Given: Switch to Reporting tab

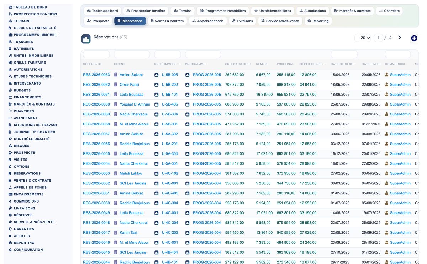Looking at the screenshot, I should click(x=318, y=21).
